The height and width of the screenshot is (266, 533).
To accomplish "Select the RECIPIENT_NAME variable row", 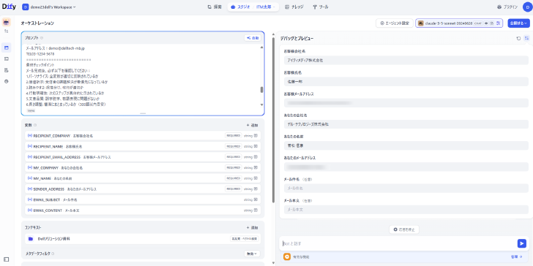I will coord(143,146).
